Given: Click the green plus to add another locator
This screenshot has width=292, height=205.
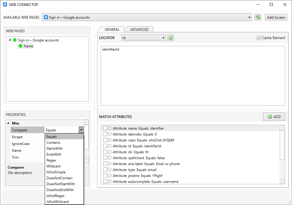Looking at the screenshot, I should [x=170, y=38].
